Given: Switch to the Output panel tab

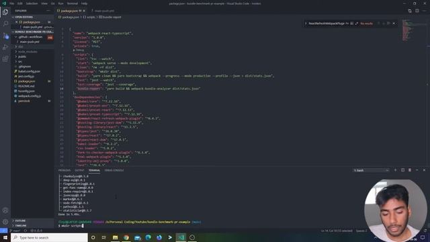Looking at the screenshot, I should [79, 170].
